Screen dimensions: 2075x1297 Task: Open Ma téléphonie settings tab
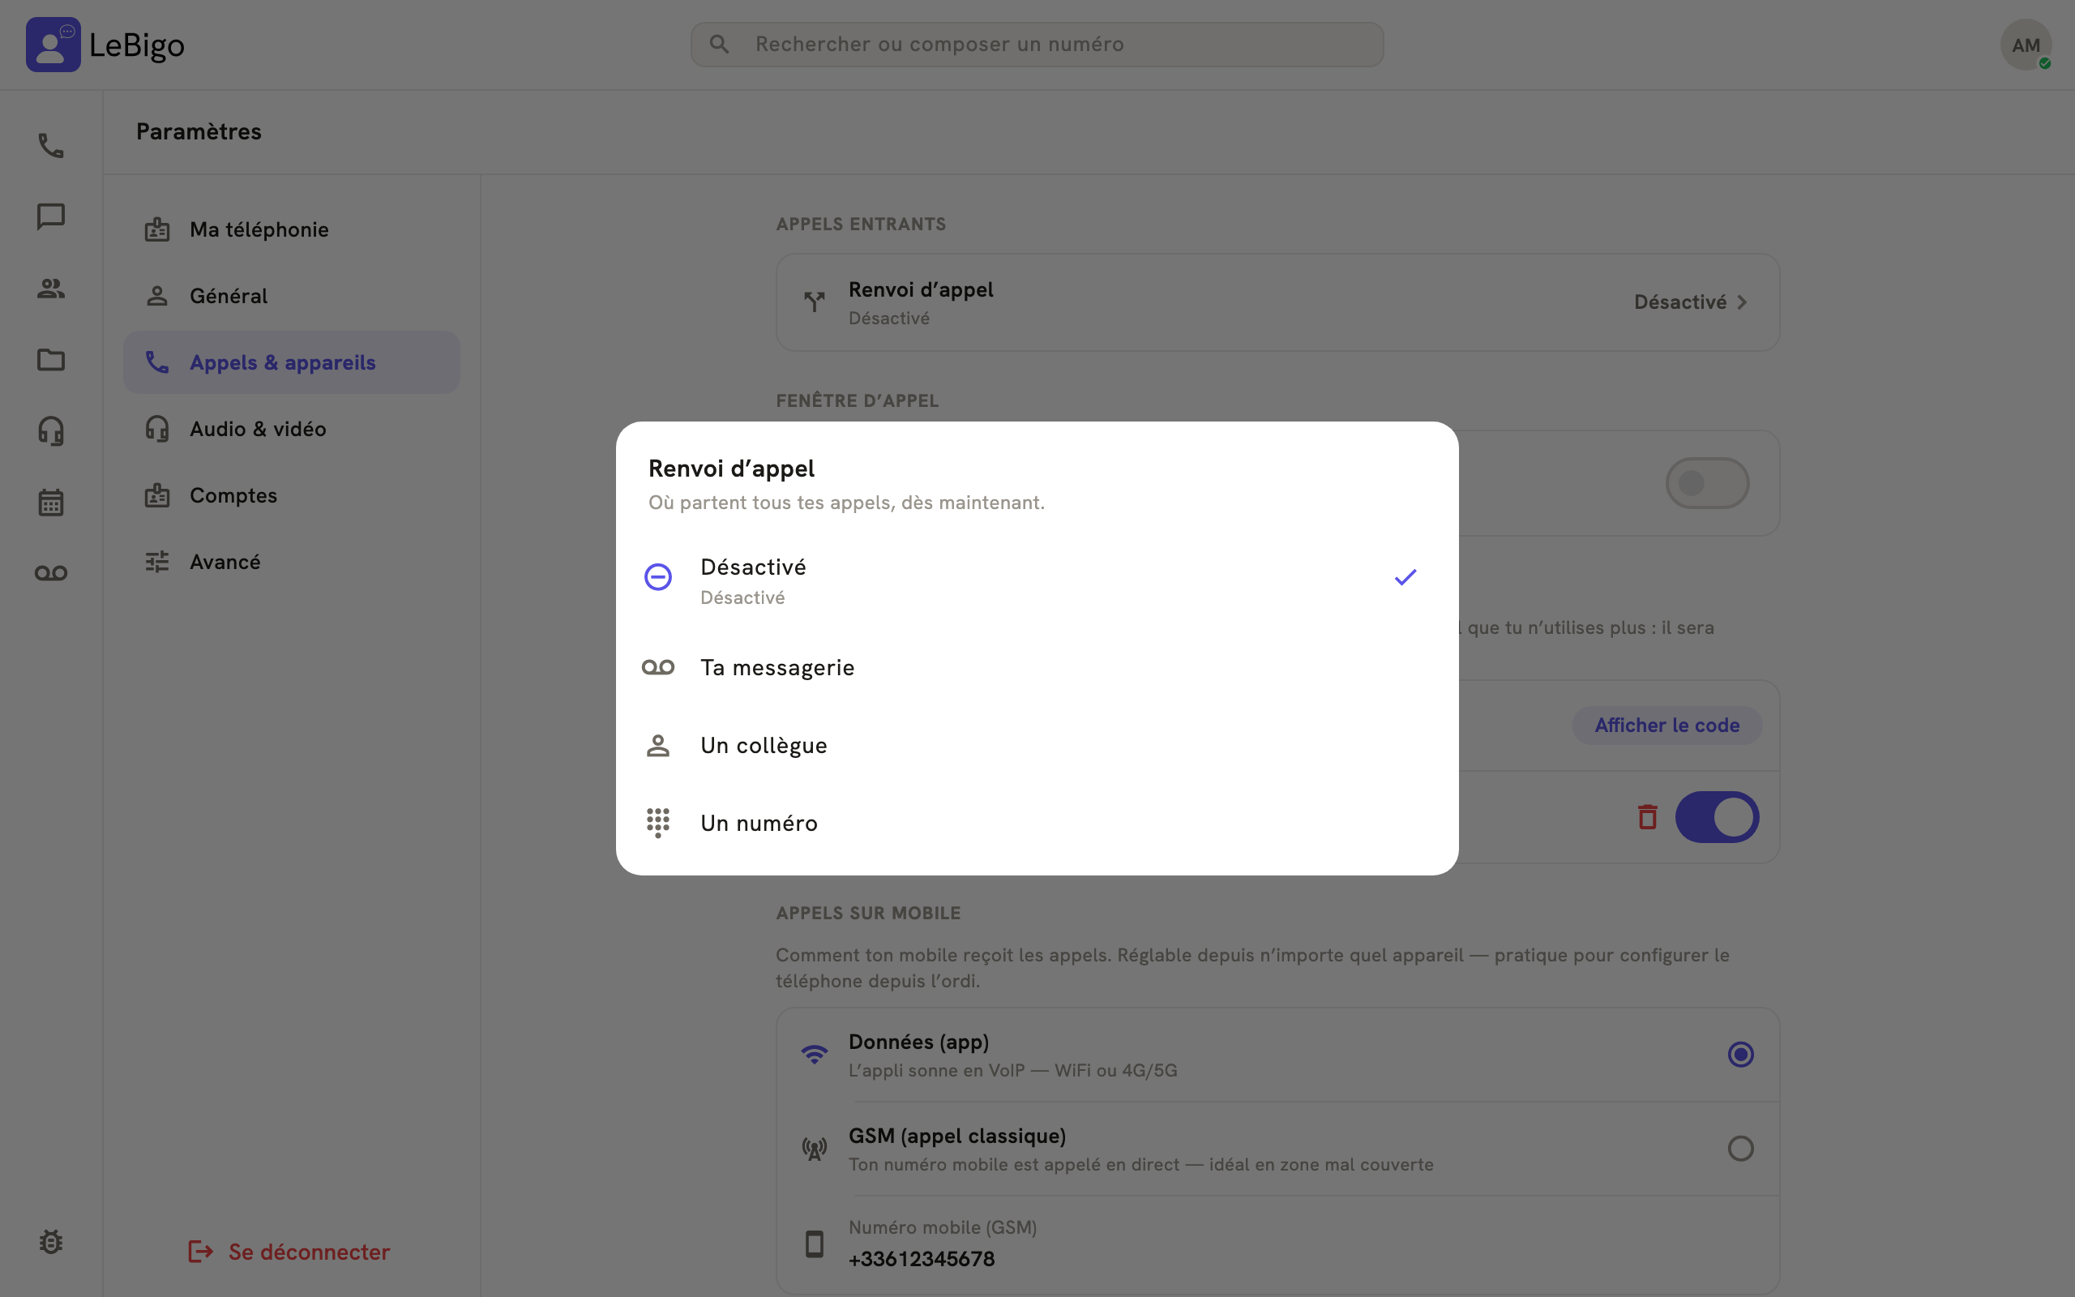click(292, 229)
